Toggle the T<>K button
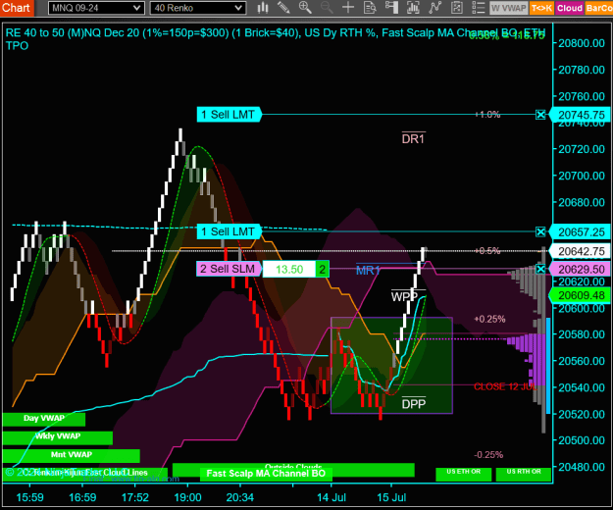The width and height of the screenshot is (613, 510). click(541, 8)
